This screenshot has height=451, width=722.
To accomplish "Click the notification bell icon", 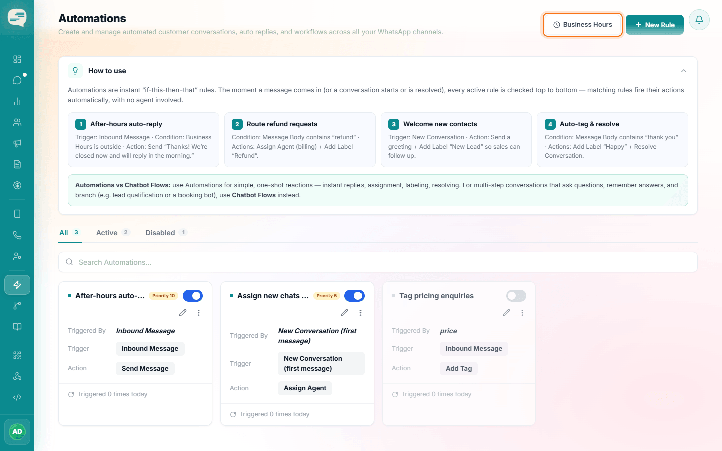I will (x=699, y=20).
